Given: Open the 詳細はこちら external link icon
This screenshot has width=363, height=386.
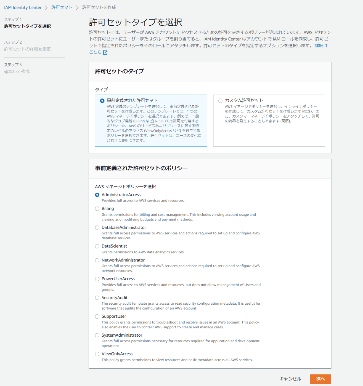Looking at the screenshot, I should (x=105, y=52).
